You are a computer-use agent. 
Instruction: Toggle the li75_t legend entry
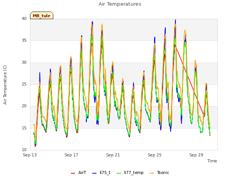(x=101, y=172)
